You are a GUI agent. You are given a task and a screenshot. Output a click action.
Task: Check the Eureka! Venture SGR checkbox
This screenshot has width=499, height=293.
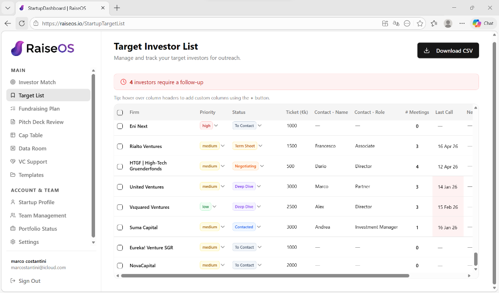120,248
